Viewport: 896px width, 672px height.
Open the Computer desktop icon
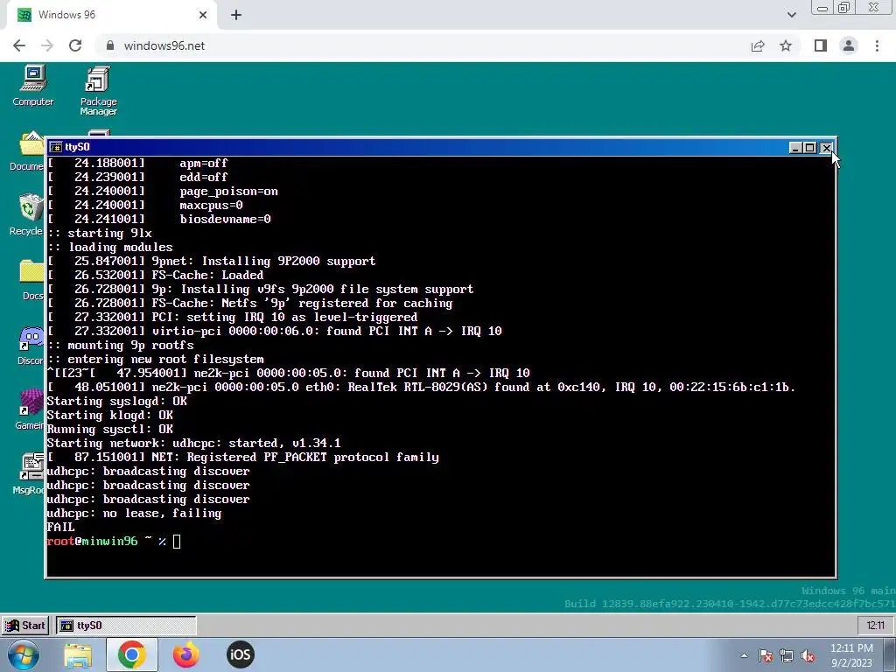[33, 86]
